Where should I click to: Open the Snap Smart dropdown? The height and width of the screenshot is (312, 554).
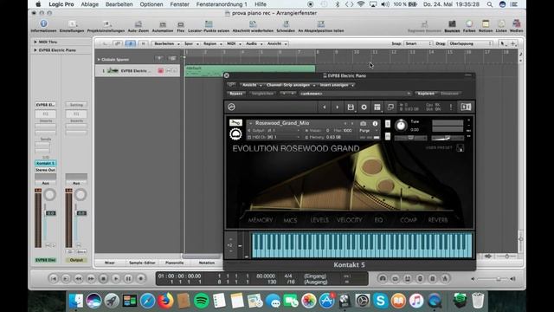[418, 43]
